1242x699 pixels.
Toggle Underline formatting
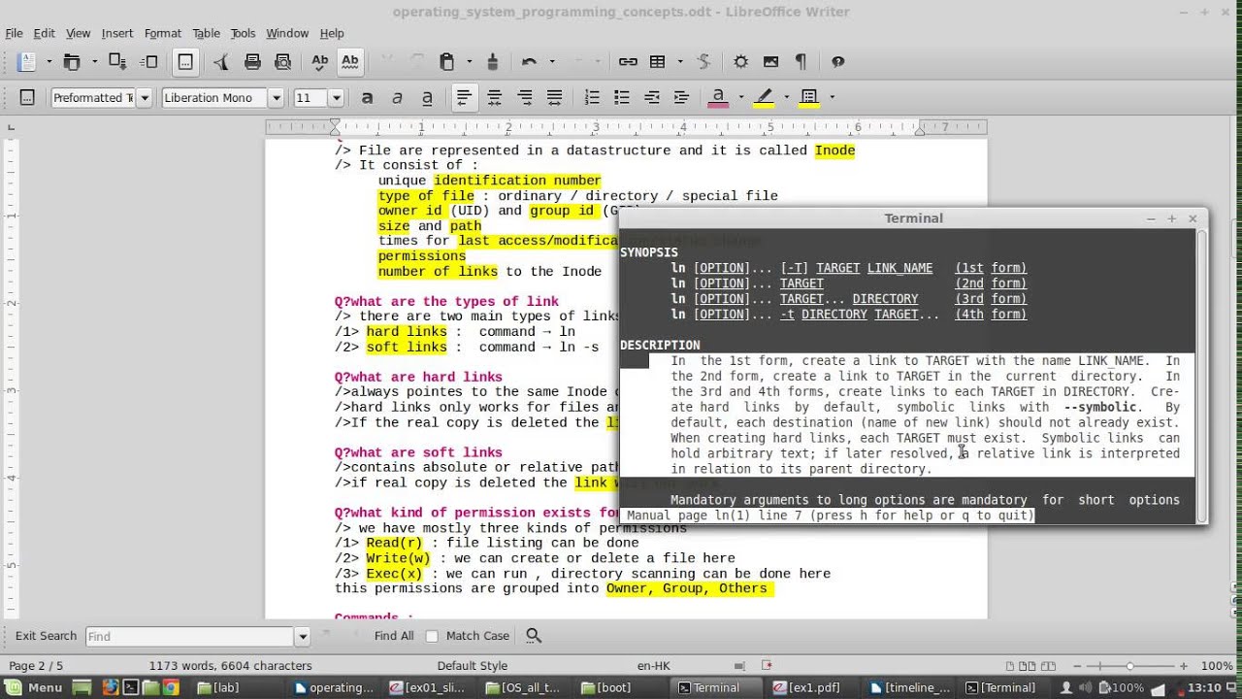tap(427, 98)
